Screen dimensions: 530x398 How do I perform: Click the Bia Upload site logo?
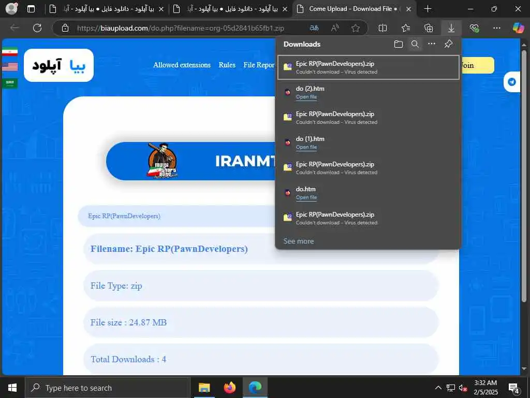(59, 65)
